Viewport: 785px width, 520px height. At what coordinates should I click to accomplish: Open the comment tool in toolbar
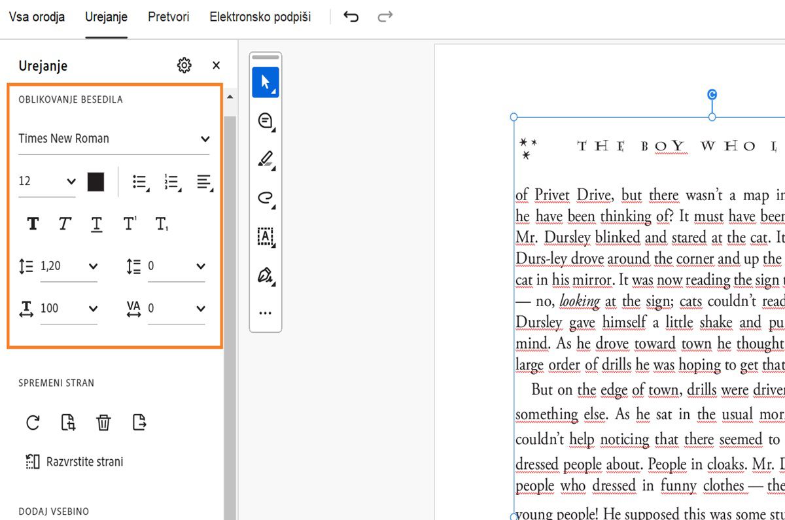[x=265, y=121]
